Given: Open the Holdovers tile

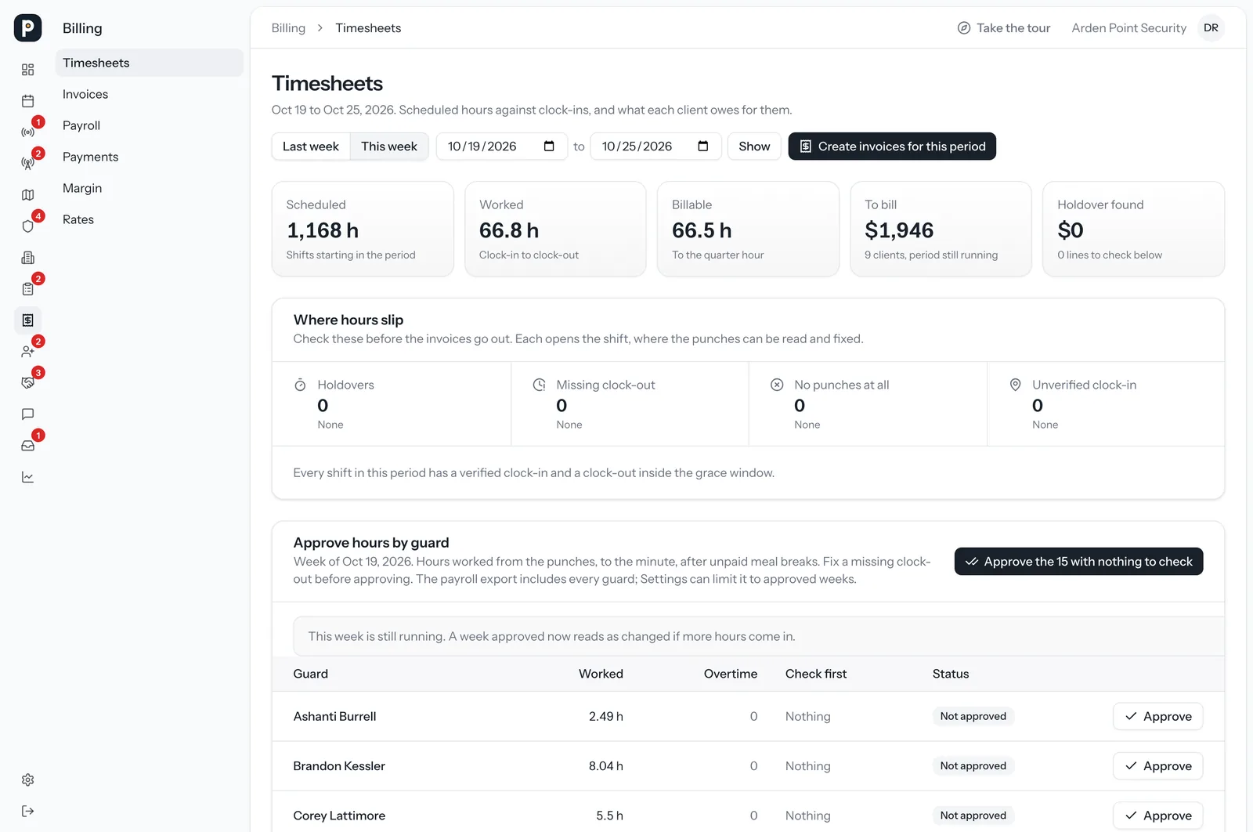Looking at the screenshot, I should tap(392, 404).
